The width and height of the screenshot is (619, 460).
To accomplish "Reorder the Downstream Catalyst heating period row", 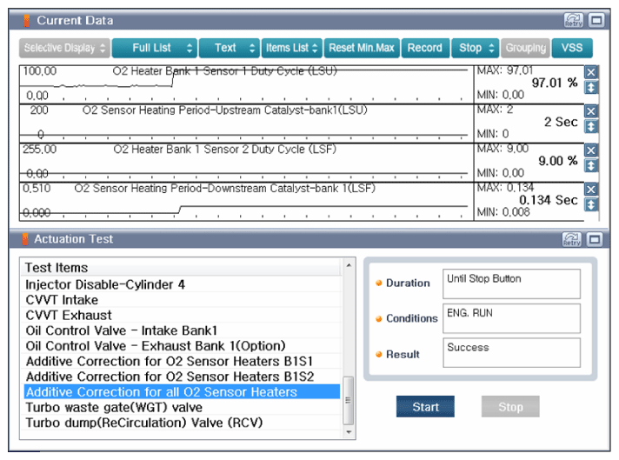I will (591, 204).
